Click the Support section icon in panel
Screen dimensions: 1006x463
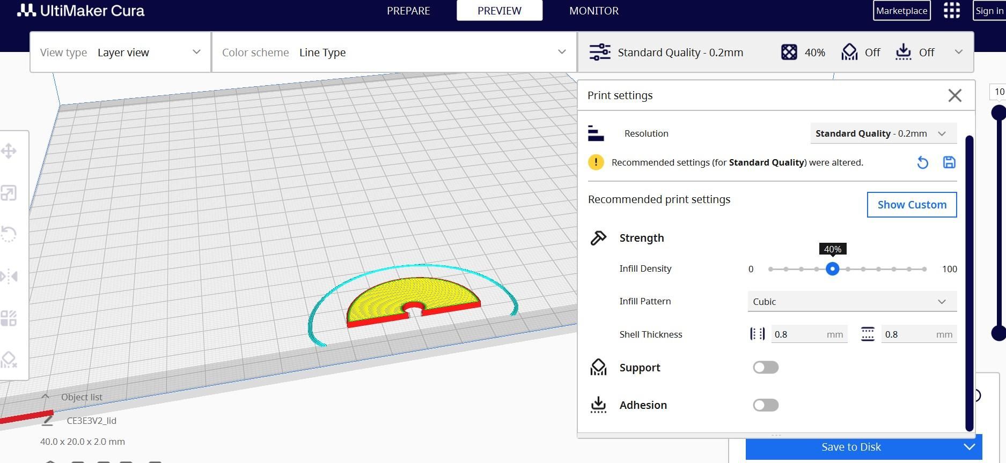[x=598, y=368]
